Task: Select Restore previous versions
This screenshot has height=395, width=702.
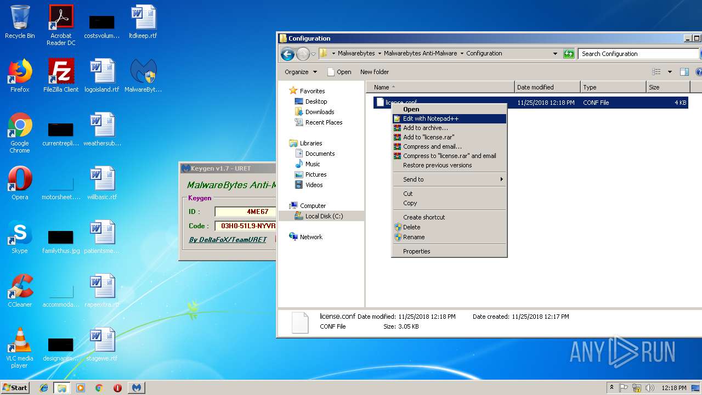Action: click(x=449, y=165)
